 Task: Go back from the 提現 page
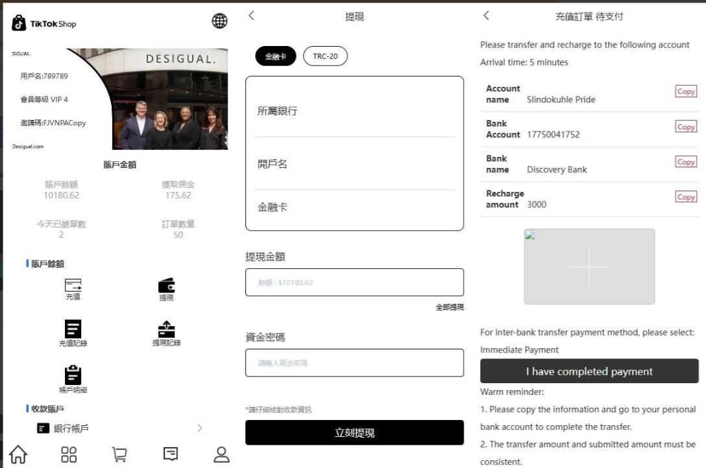[x=252, y=16]
